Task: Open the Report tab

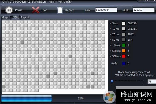Action: coord(25,17)
